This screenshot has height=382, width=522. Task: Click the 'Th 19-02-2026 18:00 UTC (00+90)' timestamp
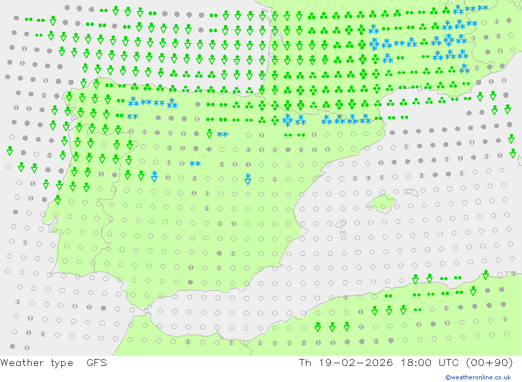406,363
